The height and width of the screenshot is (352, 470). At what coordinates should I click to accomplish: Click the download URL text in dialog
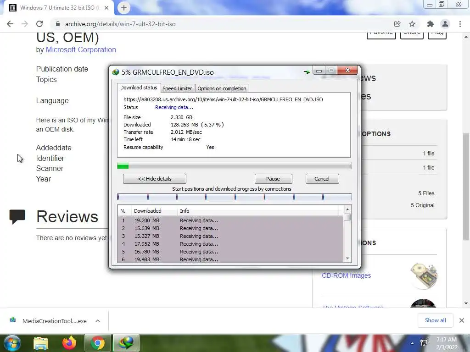coord(223,99)
